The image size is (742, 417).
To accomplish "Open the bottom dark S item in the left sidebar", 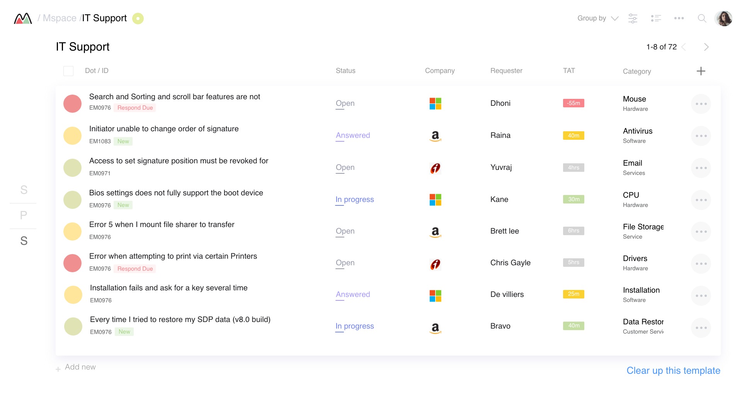I will pyautogui.click(x=24, y=241).
